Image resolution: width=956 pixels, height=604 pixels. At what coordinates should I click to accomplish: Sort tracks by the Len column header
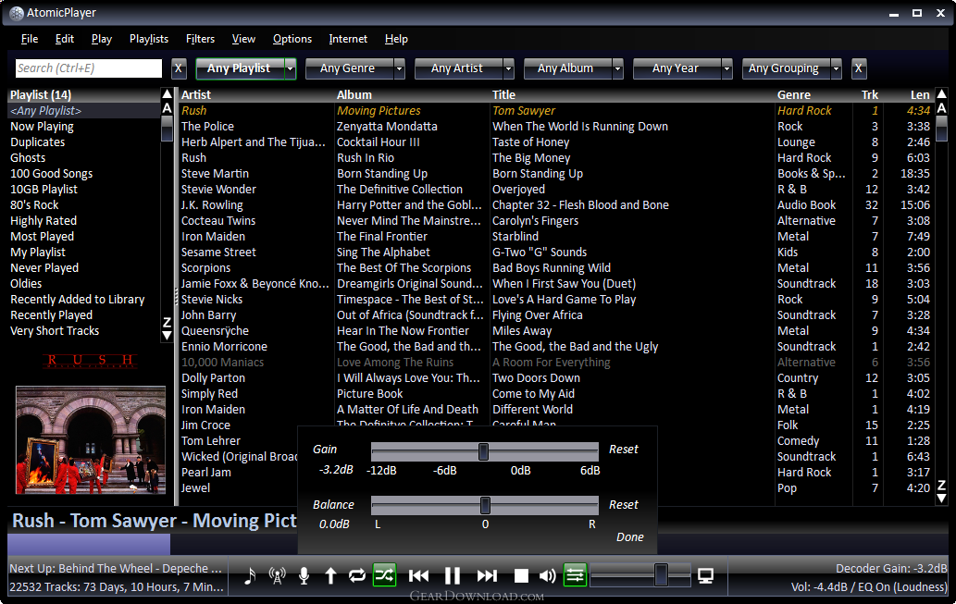(920, 95)
